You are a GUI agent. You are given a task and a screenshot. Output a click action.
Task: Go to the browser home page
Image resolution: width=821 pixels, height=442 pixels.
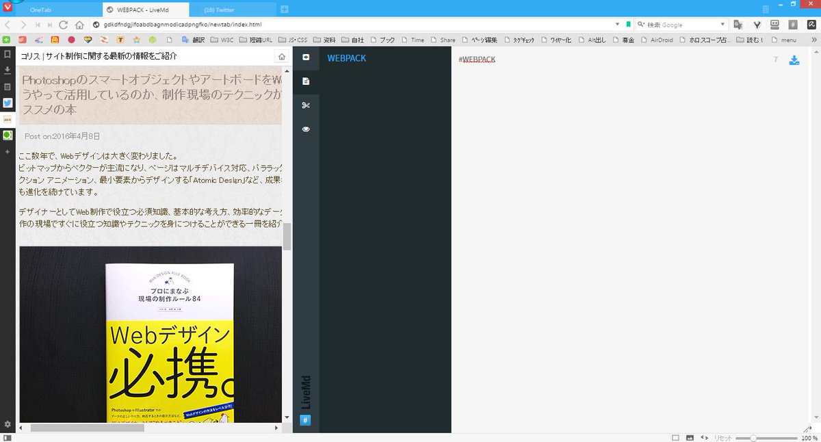[79, 25]
